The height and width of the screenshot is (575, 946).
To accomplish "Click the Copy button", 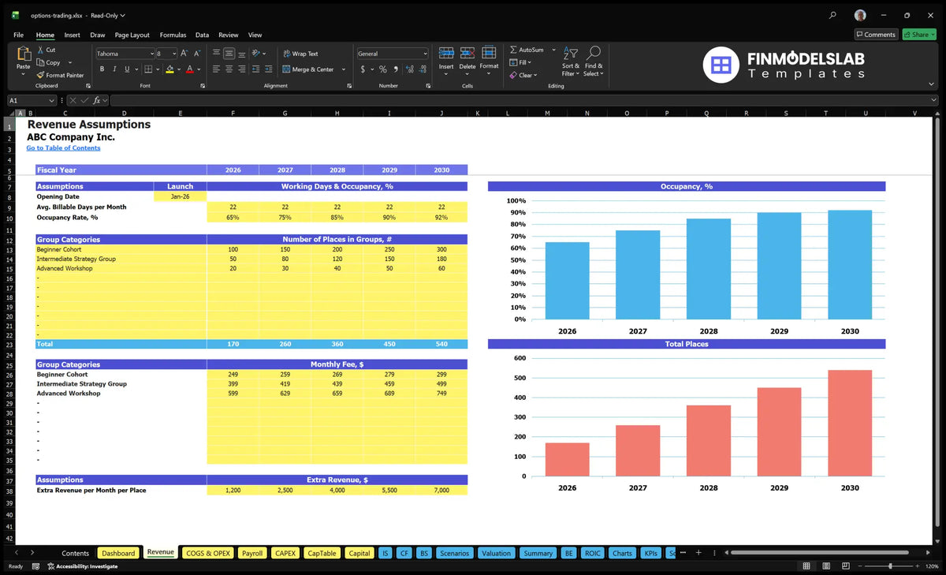I will tap(49, 62).
